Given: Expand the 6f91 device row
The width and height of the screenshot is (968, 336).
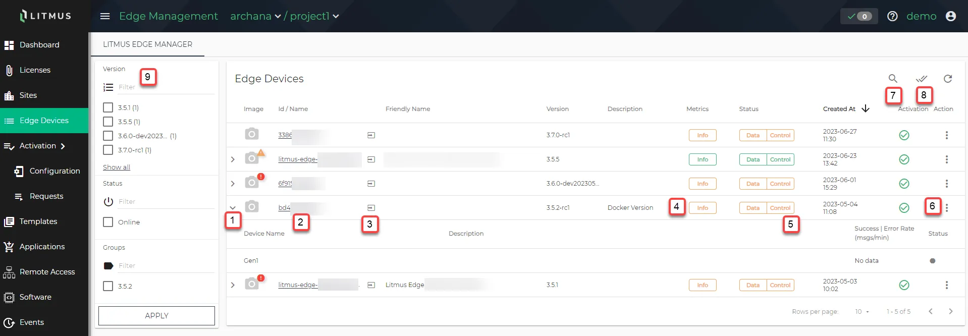Looking at the screenshot, I should point(233,184).
